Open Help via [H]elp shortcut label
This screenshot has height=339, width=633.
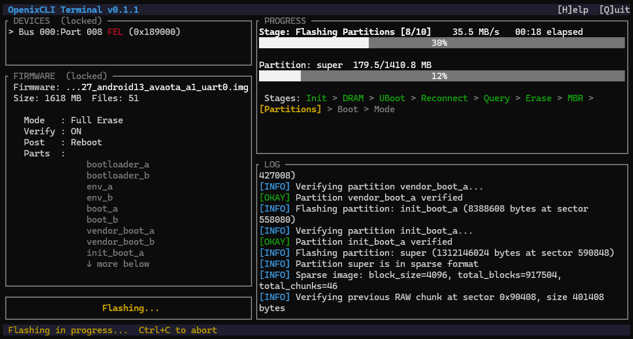[x=573, y=10]
